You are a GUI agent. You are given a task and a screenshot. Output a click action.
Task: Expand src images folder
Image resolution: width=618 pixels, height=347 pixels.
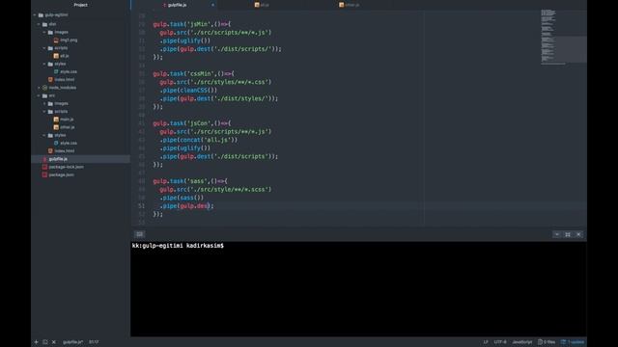(44, 103)
